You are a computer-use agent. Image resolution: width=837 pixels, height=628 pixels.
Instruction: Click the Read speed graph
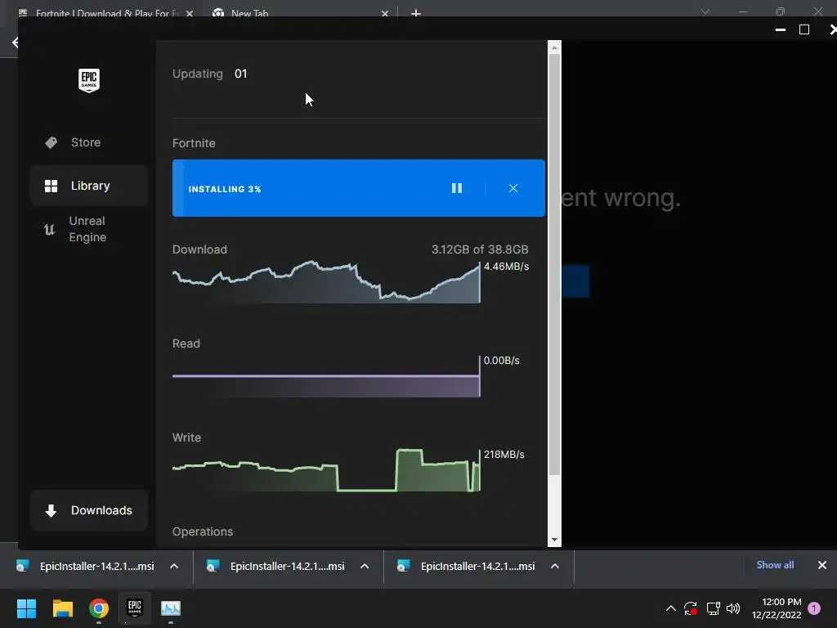326,376
